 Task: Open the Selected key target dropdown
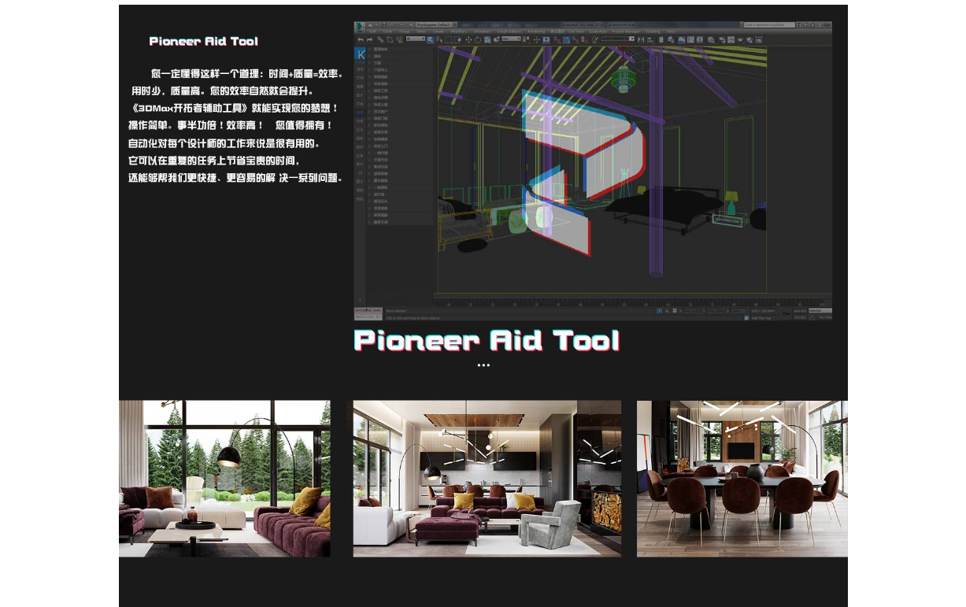click(x=820, y=311)
